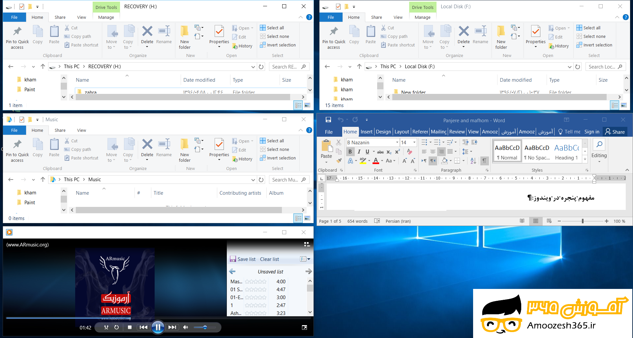
Task: Open the B Nazanin font name dropdown
Action: click(397, 142)
